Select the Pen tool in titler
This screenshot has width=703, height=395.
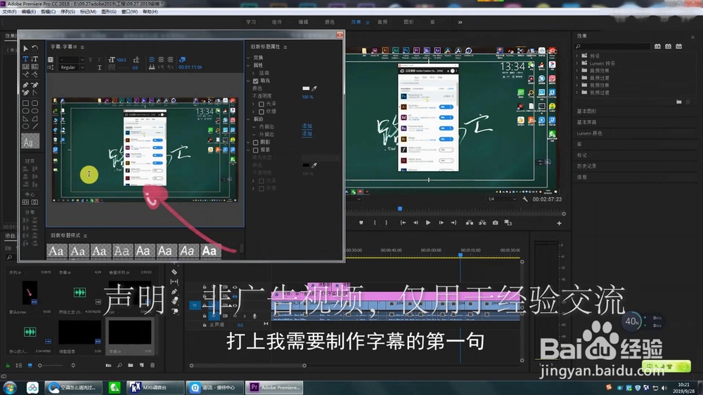(x=25, y=85)
